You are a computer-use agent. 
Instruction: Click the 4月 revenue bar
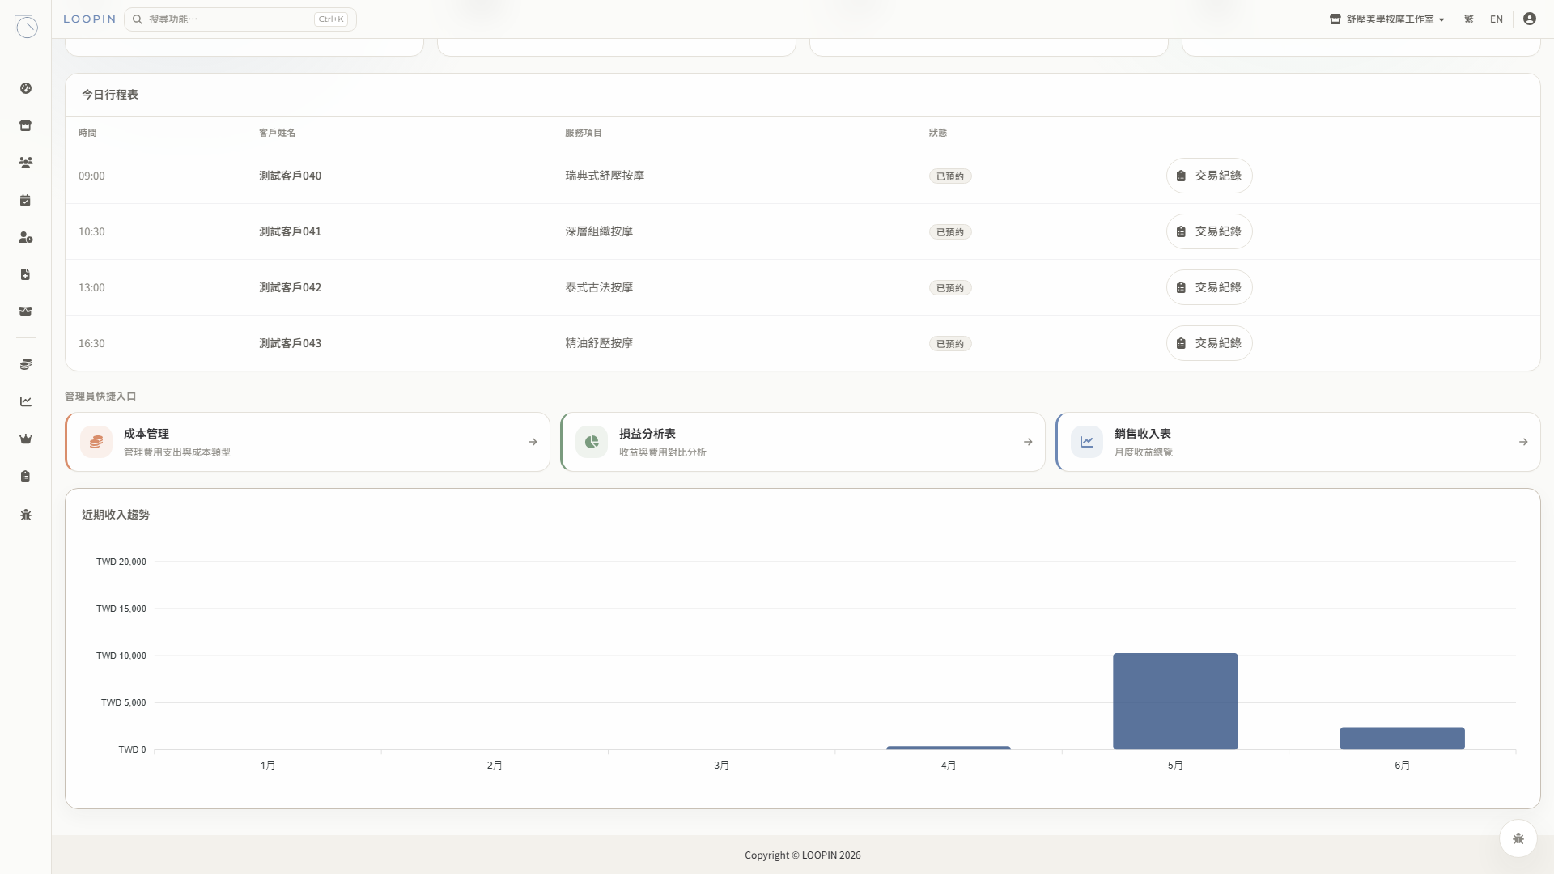tap(949, 748)
